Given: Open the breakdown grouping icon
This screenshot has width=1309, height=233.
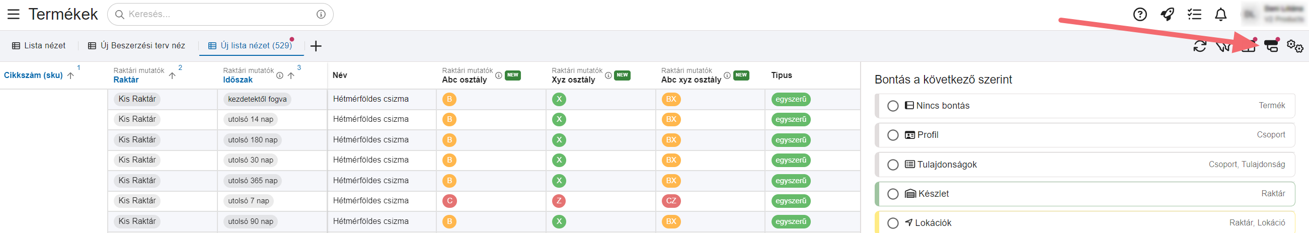Looking at the screenshot, I should tap(1271, 46).
